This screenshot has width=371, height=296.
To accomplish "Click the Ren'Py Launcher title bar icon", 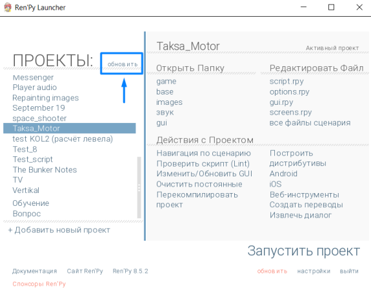I will 8,7.
